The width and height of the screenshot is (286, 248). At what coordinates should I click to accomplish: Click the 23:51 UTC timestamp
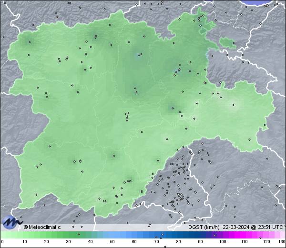270,227
